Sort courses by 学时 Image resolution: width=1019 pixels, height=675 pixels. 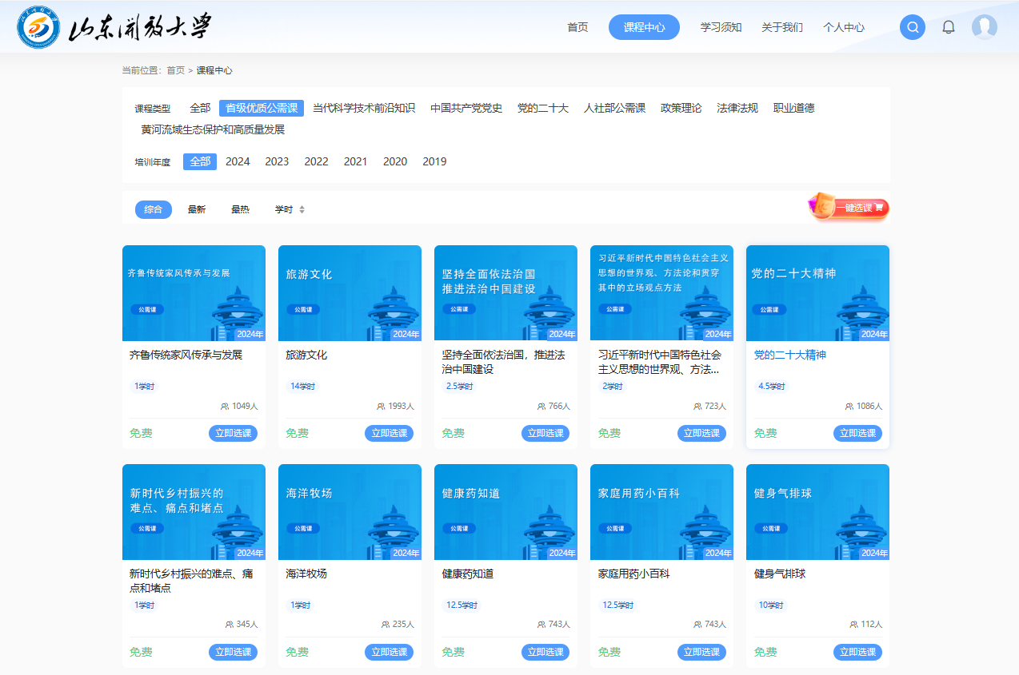click(x=284, y=209)
